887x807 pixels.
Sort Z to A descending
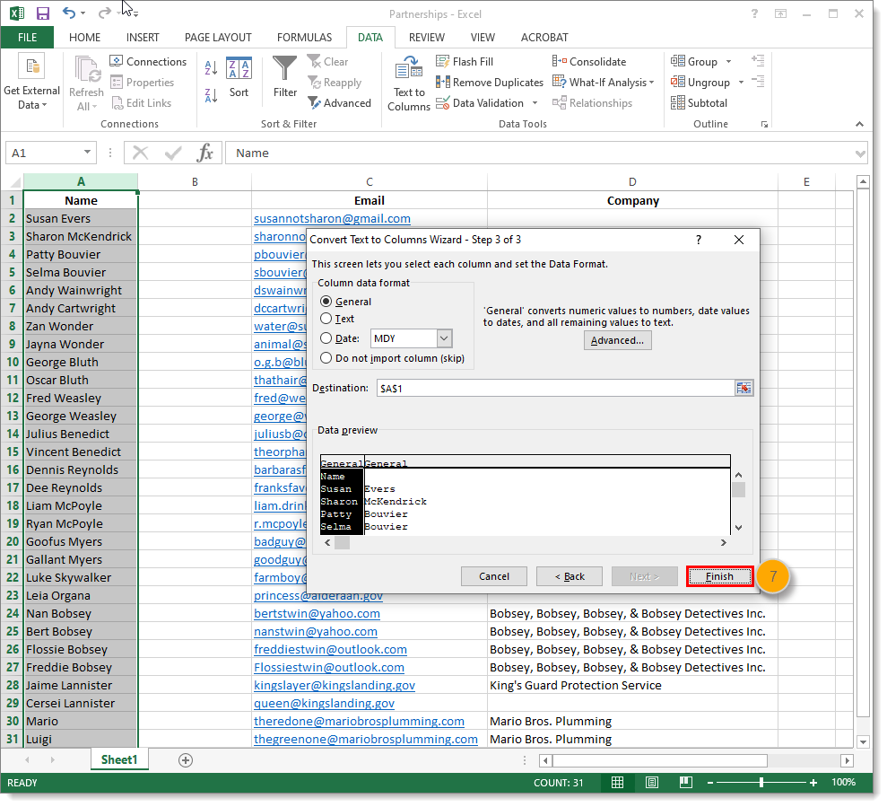[x=211, y=95]
